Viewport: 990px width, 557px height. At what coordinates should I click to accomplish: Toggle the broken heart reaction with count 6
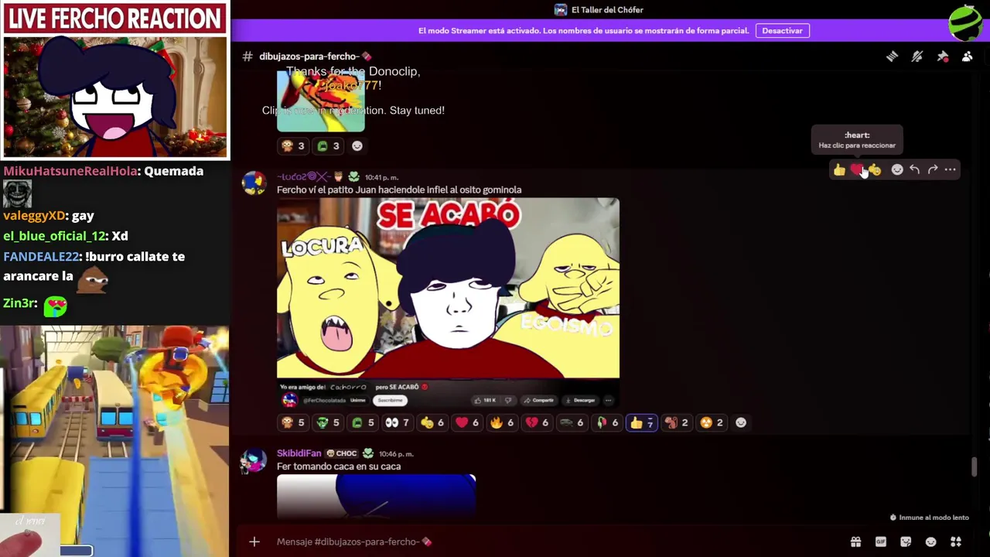point(537,422)
